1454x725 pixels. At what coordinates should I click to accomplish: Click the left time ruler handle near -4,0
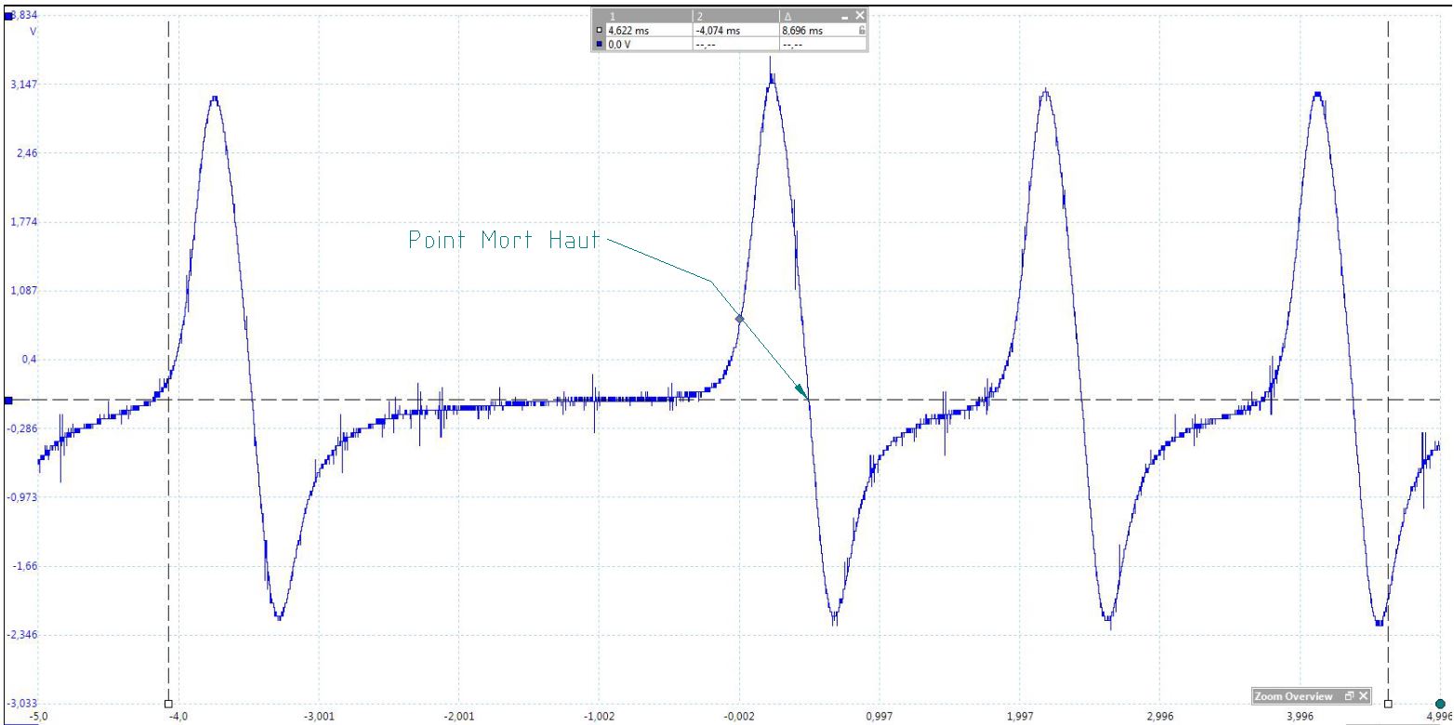coord(168,704)
